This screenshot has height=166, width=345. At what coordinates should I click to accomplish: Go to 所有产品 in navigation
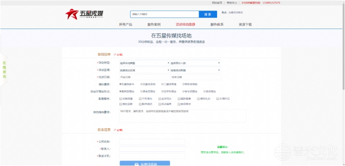[x=126, y=24]
